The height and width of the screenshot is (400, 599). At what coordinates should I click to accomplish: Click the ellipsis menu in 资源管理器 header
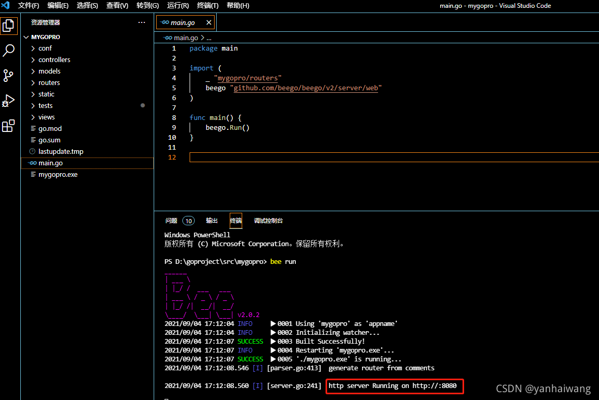(141, 22)
